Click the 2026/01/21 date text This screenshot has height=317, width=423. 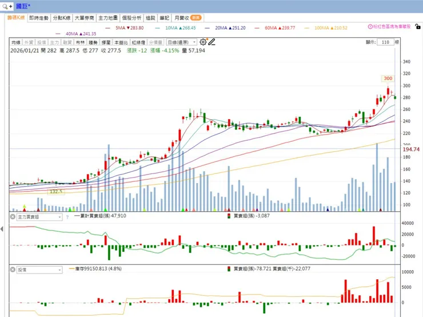pos(25,50)
